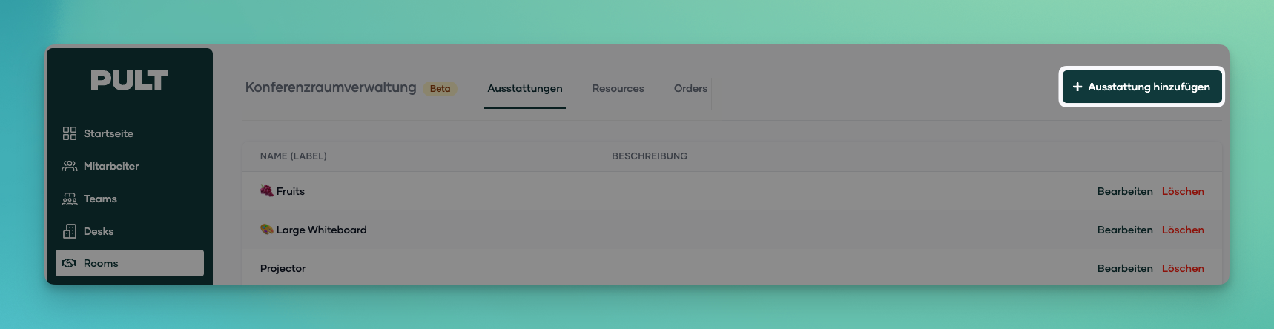1274x329 pixels.
Task: Remove Projector using Löschen
Action: point(1182,268)
